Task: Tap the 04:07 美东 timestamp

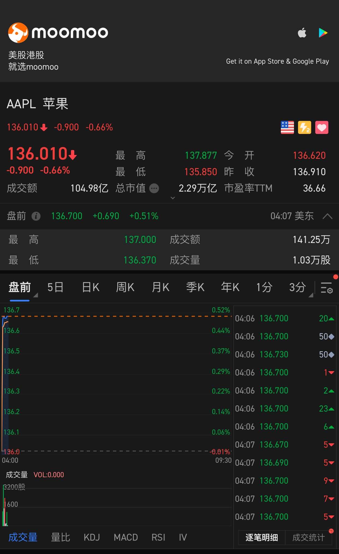Action: (292, 216)
